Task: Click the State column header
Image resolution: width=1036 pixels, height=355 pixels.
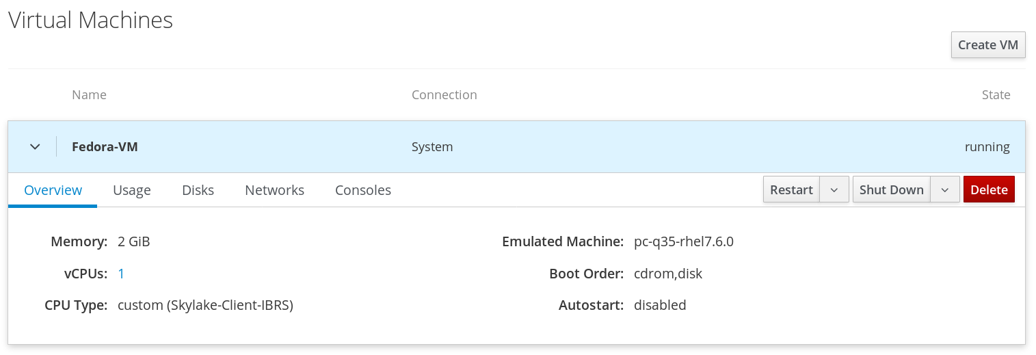Action: pyautogui.click(x=996, y=95)
